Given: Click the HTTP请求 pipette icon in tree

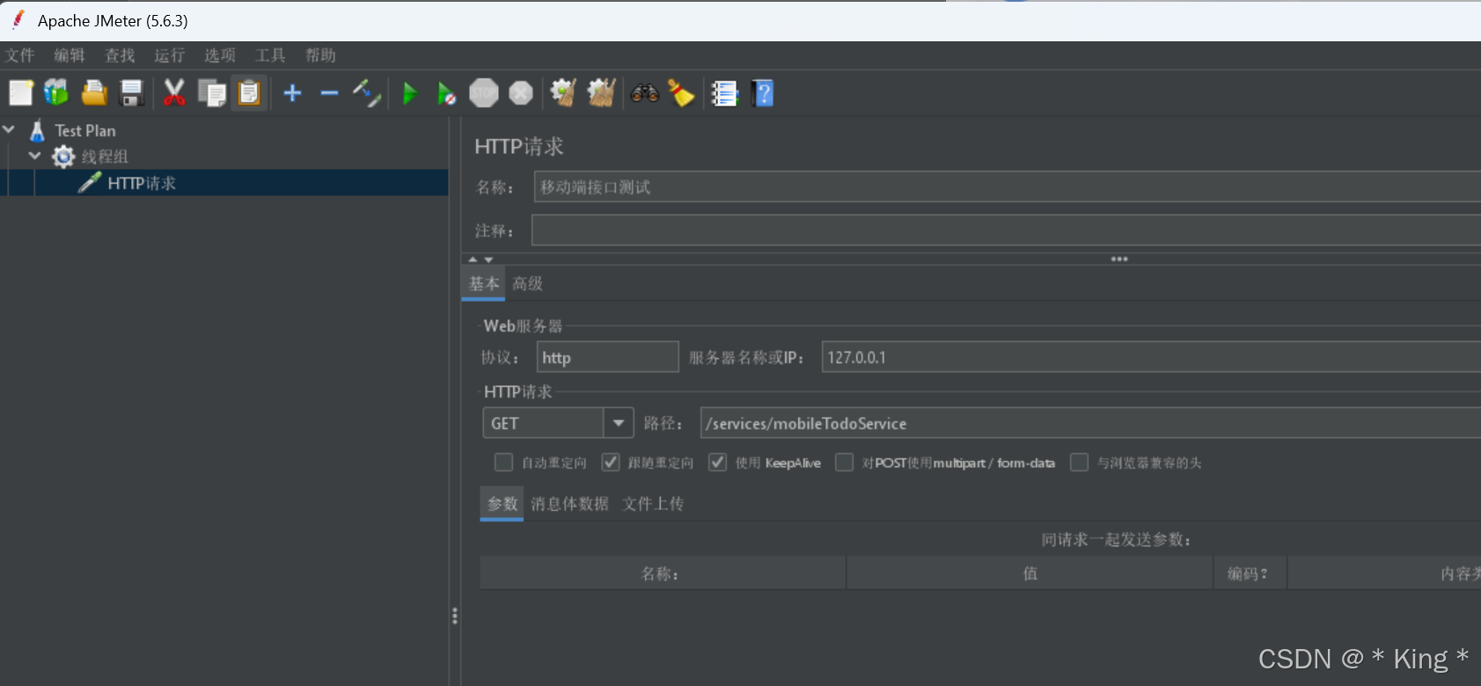Looking at the screenshot, I should point(90,182).
